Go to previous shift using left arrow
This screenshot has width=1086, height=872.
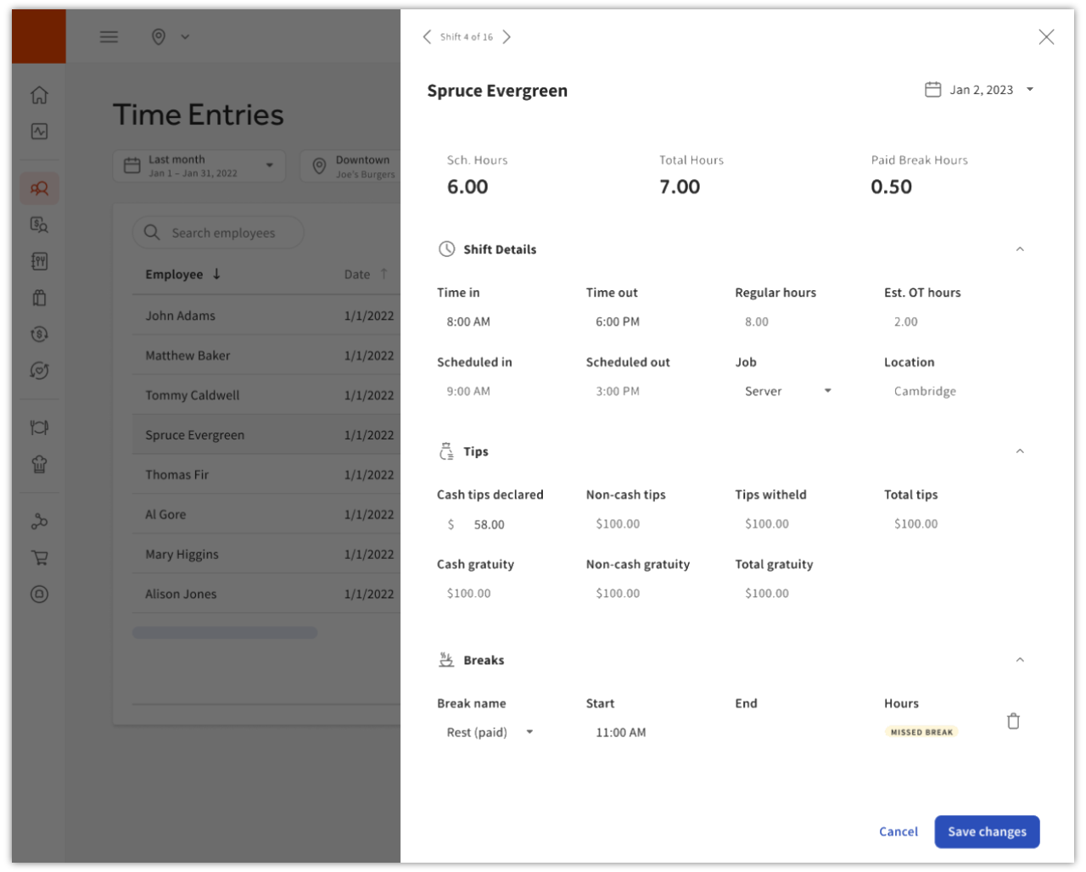427,36
